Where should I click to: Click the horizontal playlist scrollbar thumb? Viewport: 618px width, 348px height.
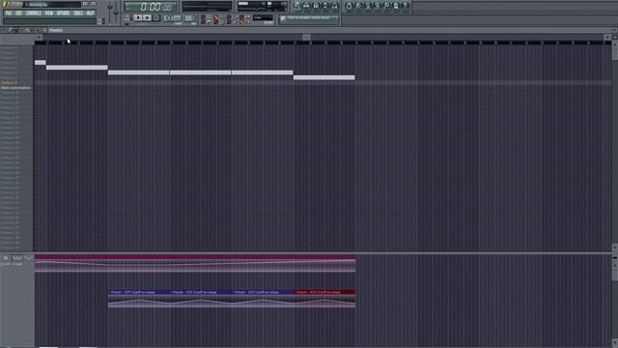(x=306, y=37)
